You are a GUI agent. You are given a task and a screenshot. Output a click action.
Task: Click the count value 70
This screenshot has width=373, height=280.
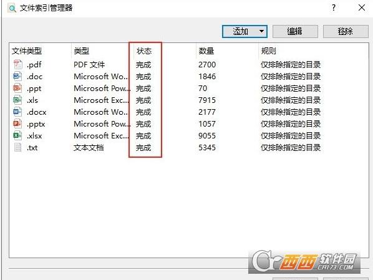[203, 89]
